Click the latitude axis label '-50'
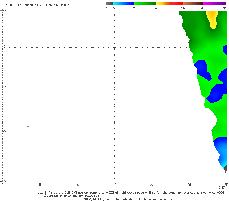Screen dimensions: 229x201 (3, 87)
